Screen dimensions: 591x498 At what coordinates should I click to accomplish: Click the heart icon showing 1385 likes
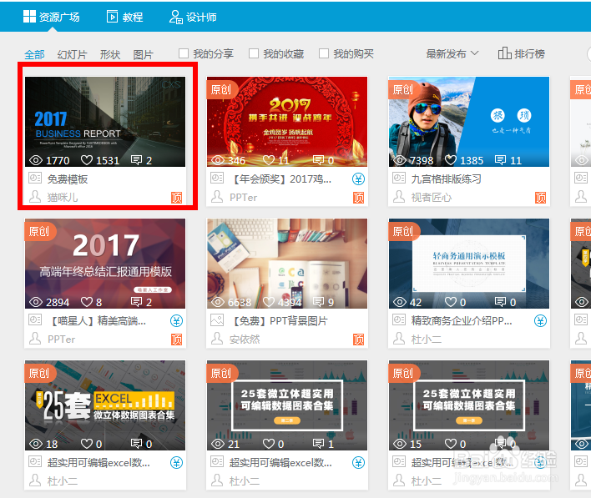[x=451, y=160]
